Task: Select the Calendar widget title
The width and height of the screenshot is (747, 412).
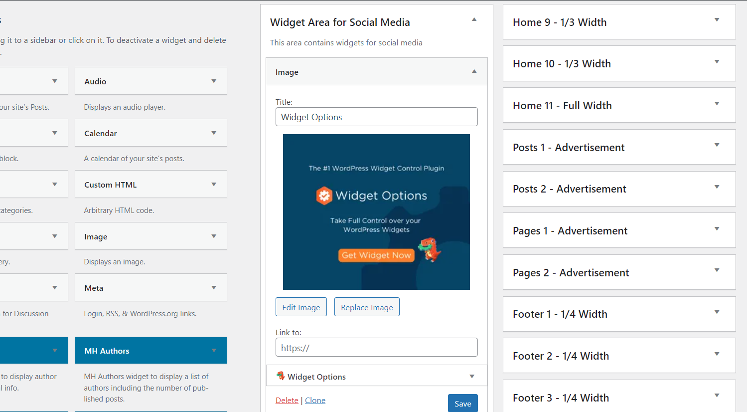Action: (x=101, y=133)
